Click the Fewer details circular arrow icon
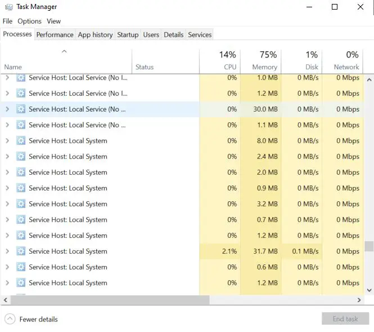The height and width of the screenshot is (332, 374). 10,319
